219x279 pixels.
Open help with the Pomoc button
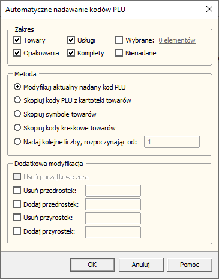coord(190,265)
